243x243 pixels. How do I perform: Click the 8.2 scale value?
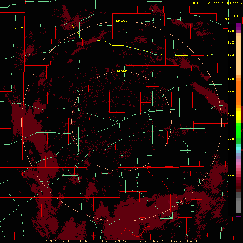(231, 54)
